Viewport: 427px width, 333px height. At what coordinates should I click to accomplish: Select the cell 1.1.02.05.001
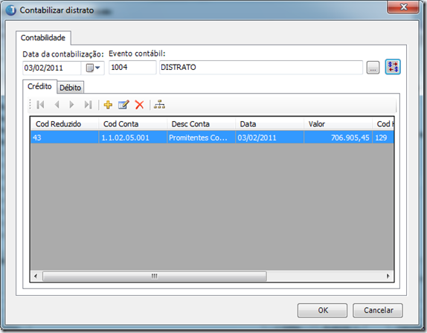pos(132,138)
